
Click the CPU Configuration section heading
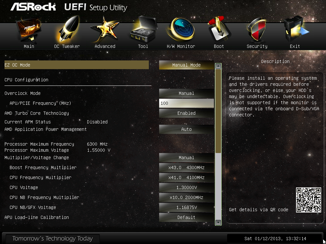click(26, 80)
